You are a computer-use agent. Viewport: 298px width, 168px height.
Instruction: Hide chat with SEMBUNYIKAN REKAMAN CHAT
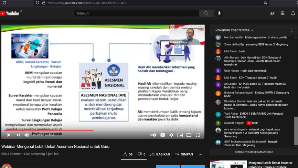click(254, 152)
